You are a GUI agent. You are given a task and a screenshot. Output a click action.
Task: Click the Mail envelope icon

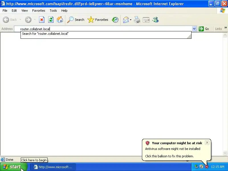pos(126,20)
